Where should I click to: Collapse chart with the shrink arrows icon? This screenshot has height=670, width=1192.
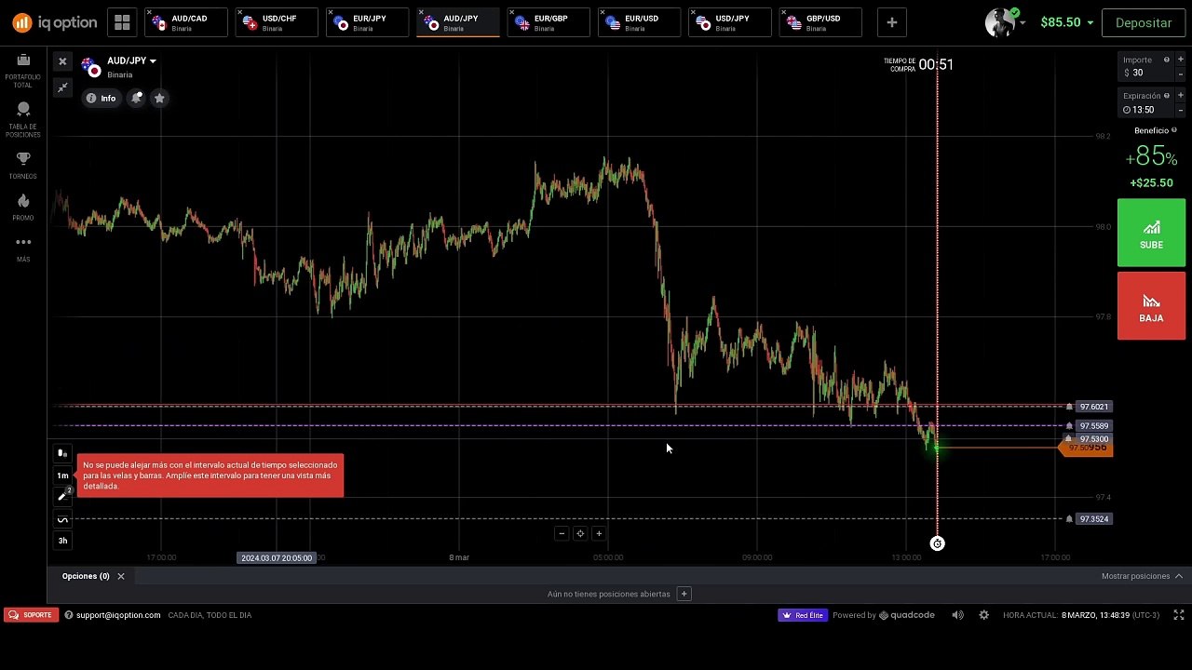tap(62, 87)
